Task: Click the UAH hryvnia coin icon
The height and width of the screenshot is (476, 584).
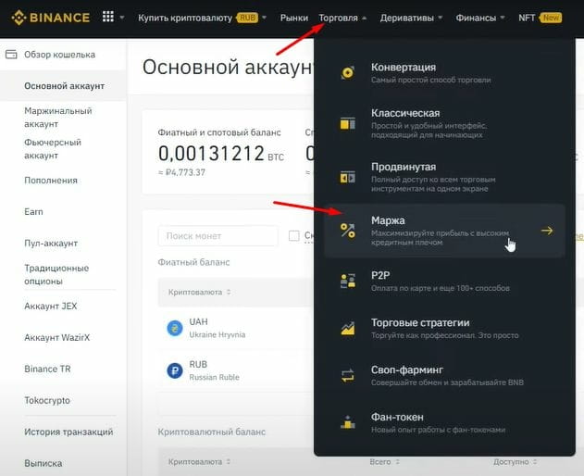Action: pyautogui.click(x=175, y=328)
